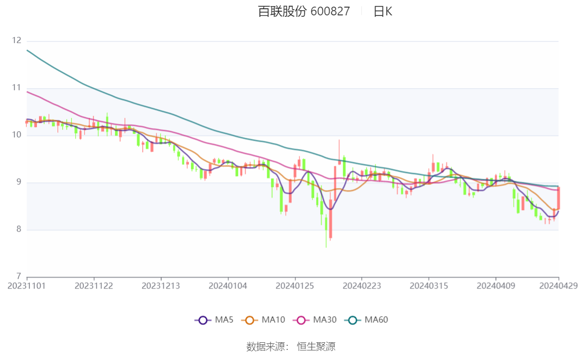Hide the MA60 line via its label
This screenshot has height=353, width=582.
point(376,320)
